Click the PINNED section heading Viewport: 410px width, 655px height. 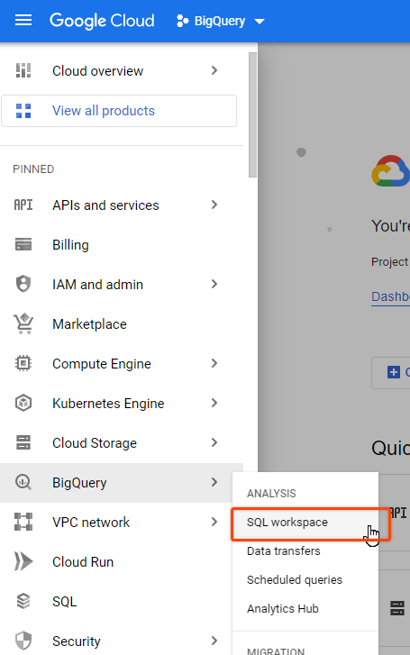tap(33, 169)
